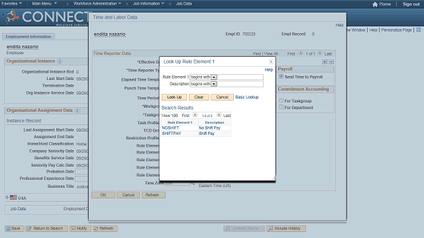
Task: Sort by Description column header
Action: coord(215,122)
